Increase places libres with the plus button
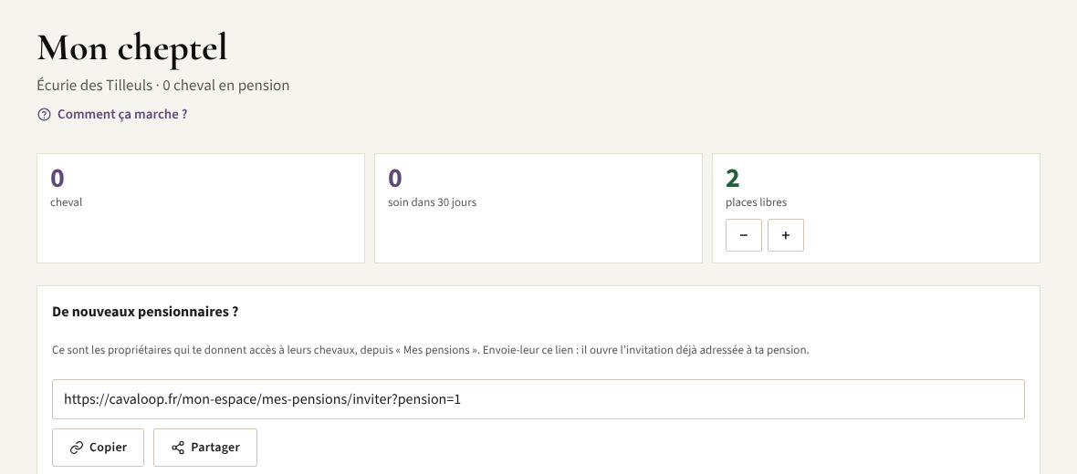 (786, 235)
